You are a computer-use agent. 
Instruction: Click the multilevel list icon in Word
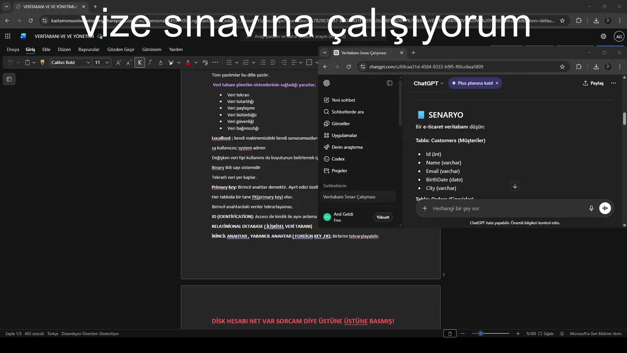263,62
